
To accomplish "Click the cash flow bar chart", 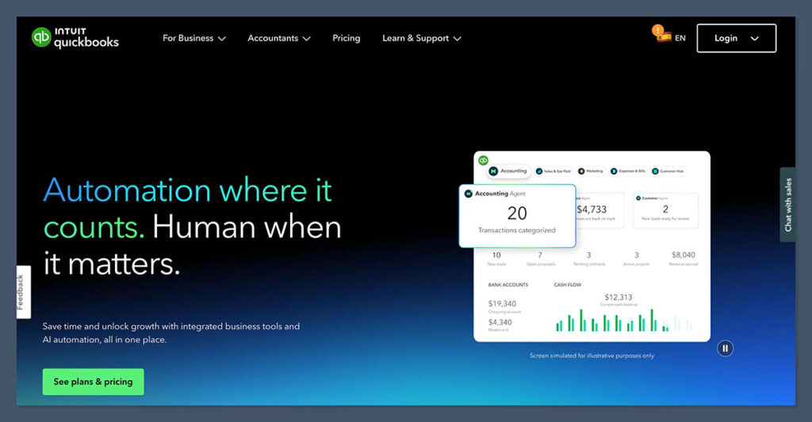I will click(623, 320).
